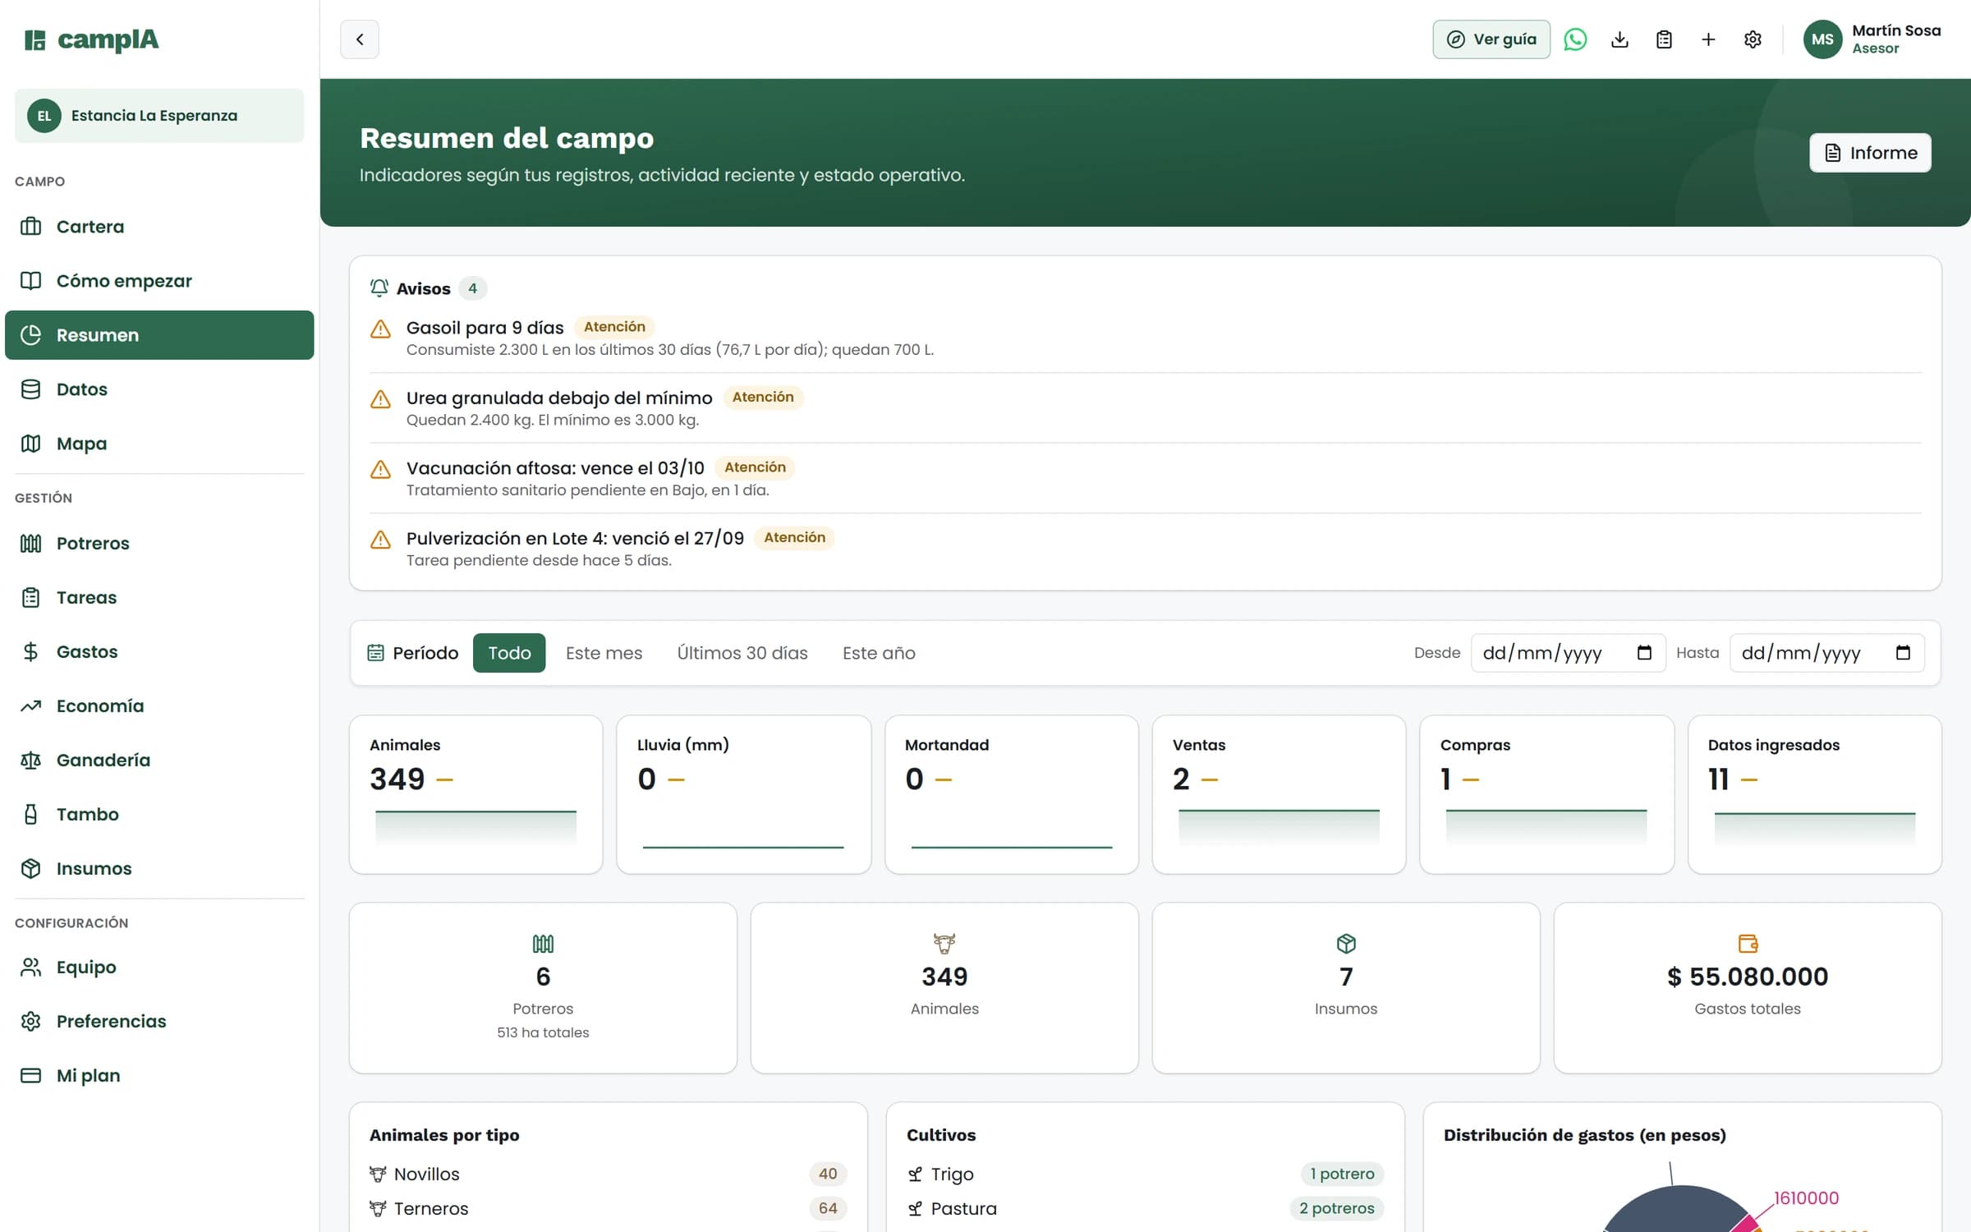Image resolution: width=1971 pixels, height=1232 pixels.
Task: Click the Informe button
Action: [x=1870, y=153]
